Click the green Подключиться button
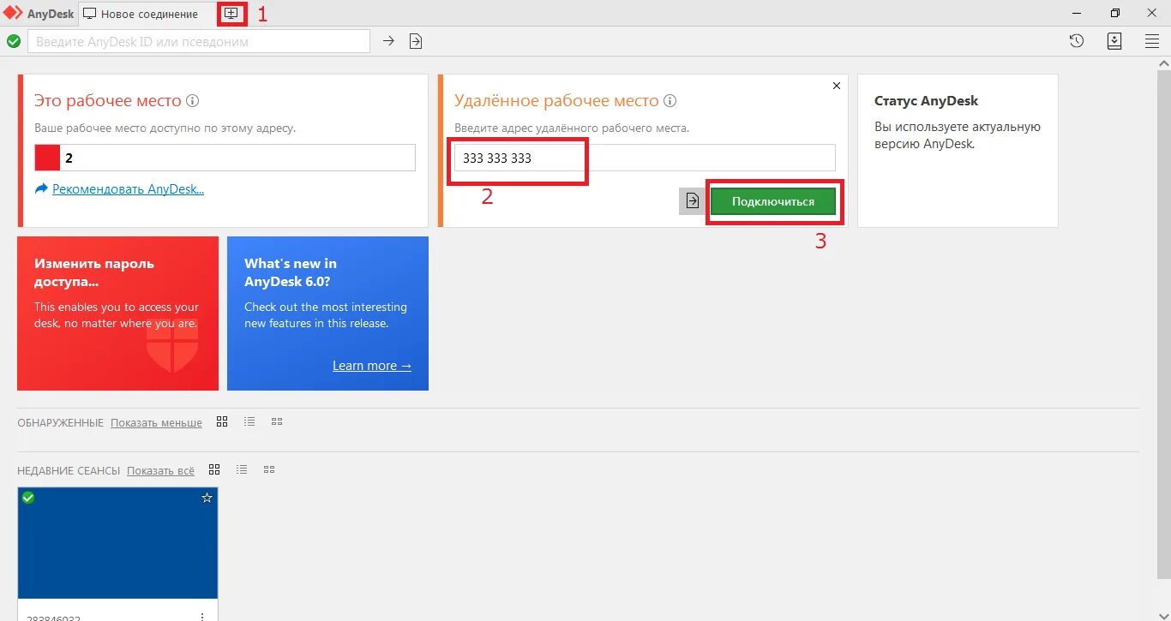Screen dimensions: 1171x621 pyautogui.click(x=773, y=201)
